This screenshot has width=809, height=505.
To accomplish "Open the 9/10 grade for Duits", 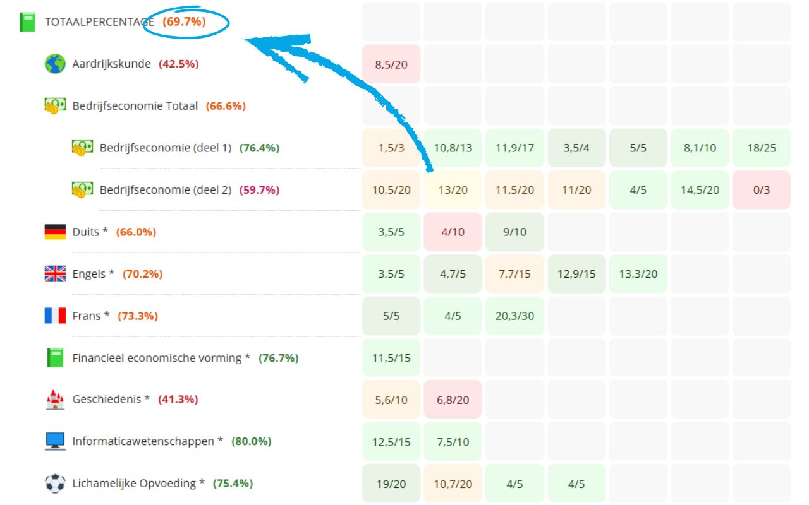I will pos(514,232).
